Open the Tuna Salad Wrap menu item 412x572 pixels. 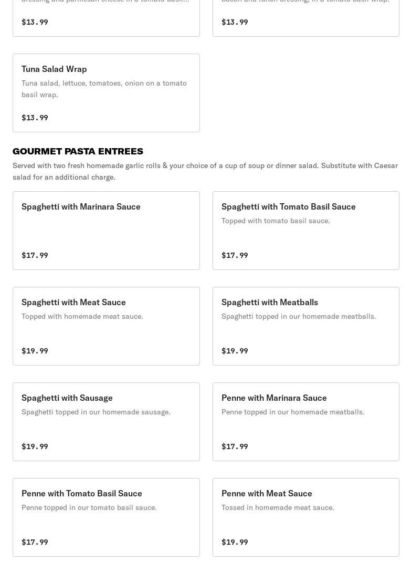coord(54,69)
